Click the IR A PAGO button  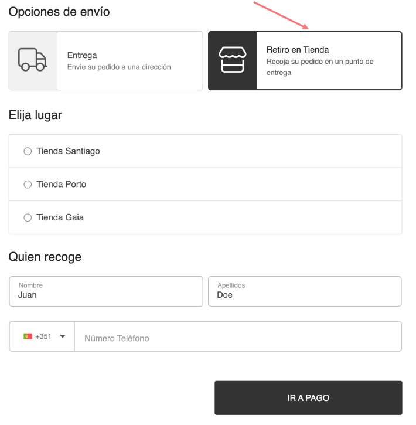pos(308,398)
